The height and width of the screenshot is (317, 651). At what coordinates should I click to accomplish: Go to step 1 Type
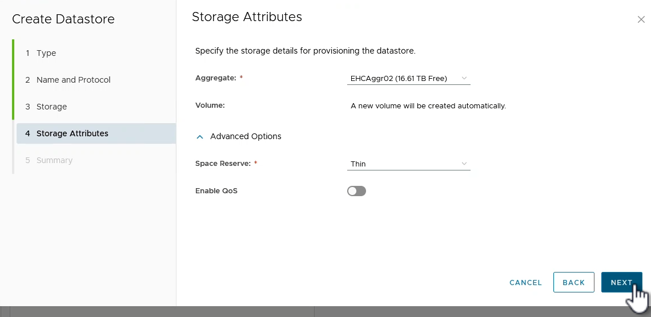click(x=46, y=53)
